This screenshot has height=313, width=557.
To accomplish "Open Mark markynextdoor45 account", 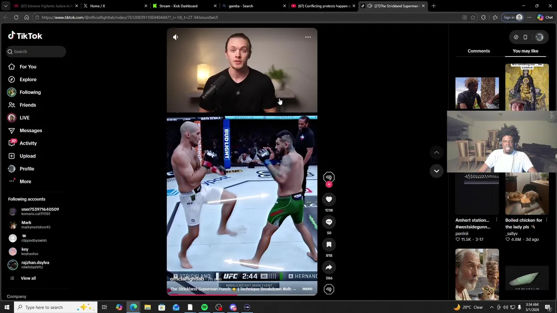I will 30,225.
